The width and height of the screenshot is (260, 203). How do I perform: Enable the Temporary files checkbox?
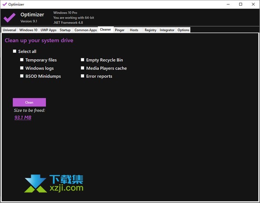[22, 60]
